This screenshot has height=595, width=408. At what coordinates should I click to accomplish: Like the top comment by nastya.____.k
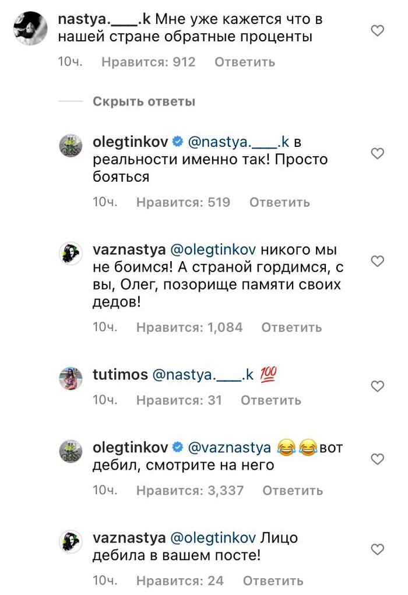pos(378,30)
